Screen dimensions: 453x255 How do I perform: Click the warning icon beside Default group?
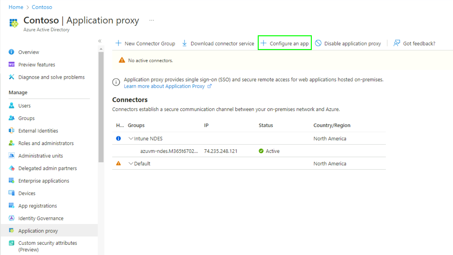pos(118,163)
